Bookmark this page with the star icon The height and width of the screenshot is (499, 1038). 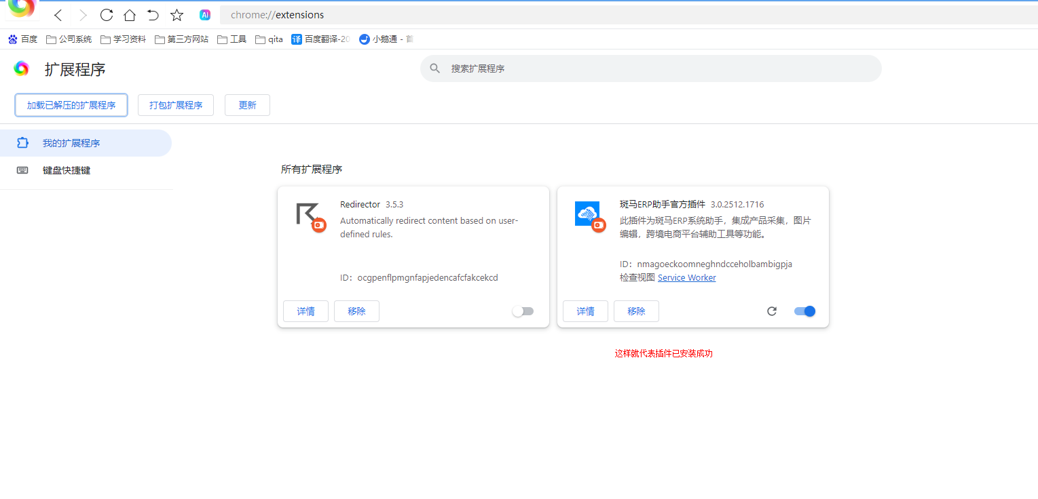click(177, 15)
